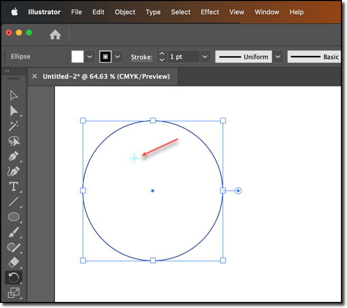Select the Curvature tool
Image resolution: width=347 pixels, height=308 pixels.
click(14, 172)
